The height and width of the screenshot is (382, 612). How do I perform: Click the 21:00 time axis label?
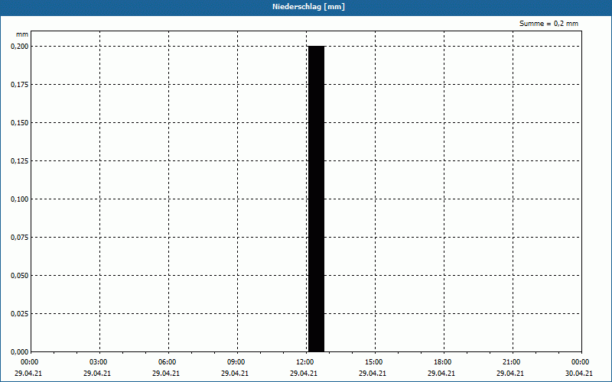511,362
